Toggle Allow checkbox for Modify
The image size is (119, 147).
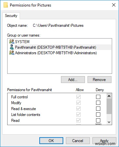point(78,103)
